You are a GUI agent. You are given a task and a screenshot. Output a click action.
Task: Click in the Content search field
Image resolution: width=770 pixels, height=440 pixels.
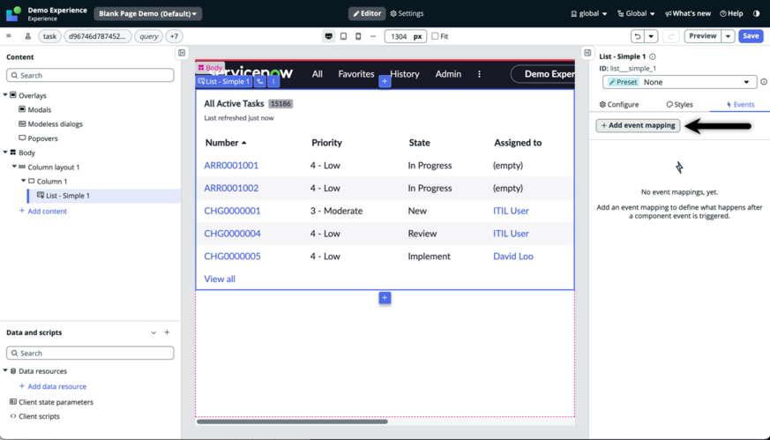pos(90,75)
